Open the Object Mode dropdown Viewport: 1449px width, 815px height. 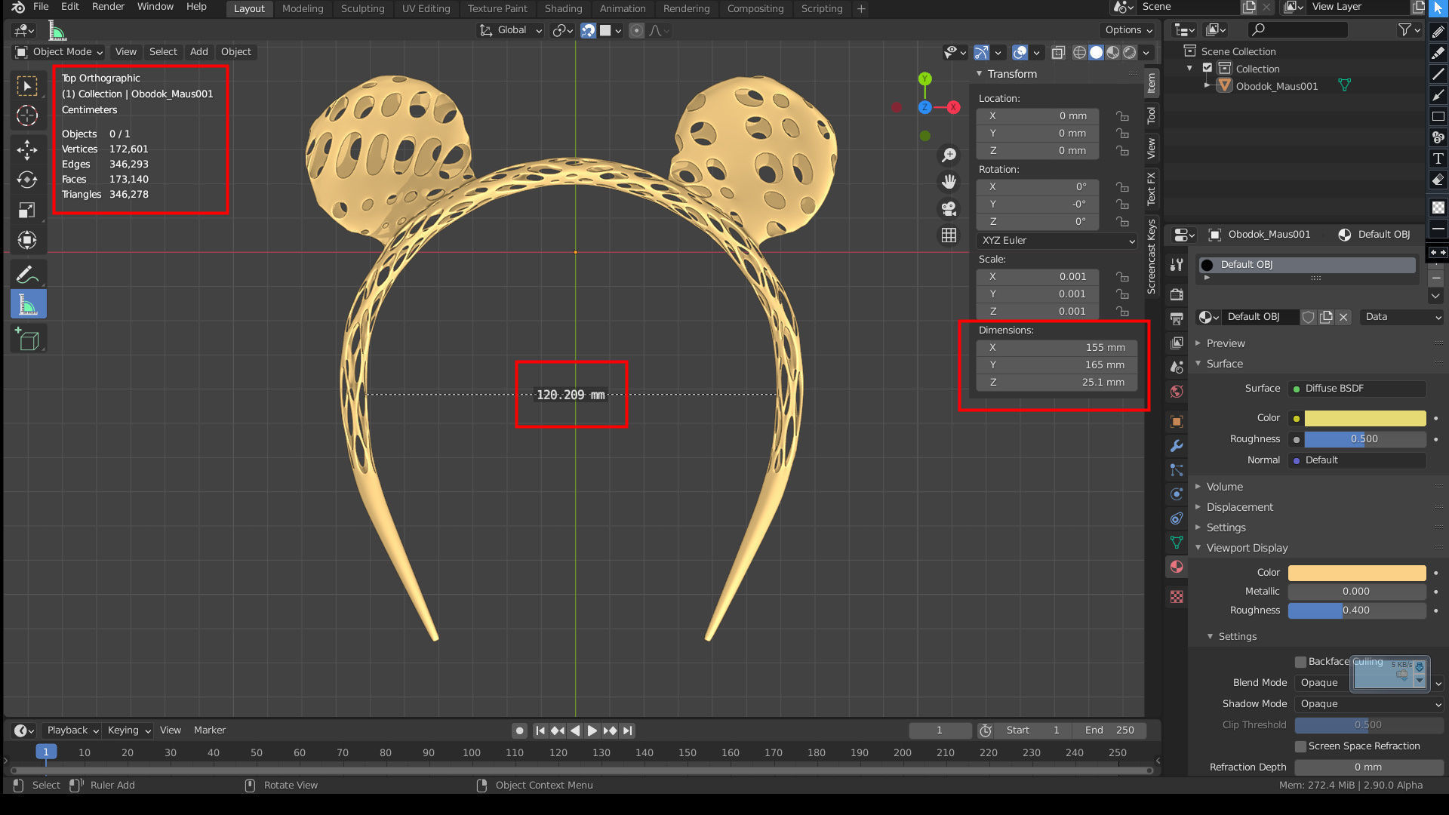(59, 52)
